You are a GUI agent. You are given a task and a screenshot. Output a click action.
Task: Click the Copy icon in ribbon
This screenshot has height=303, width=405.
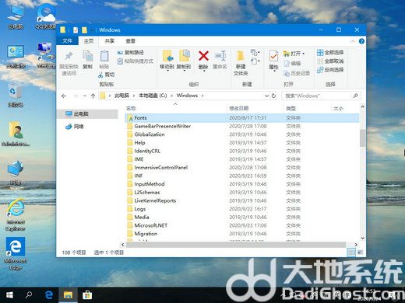tap(87, 56)
